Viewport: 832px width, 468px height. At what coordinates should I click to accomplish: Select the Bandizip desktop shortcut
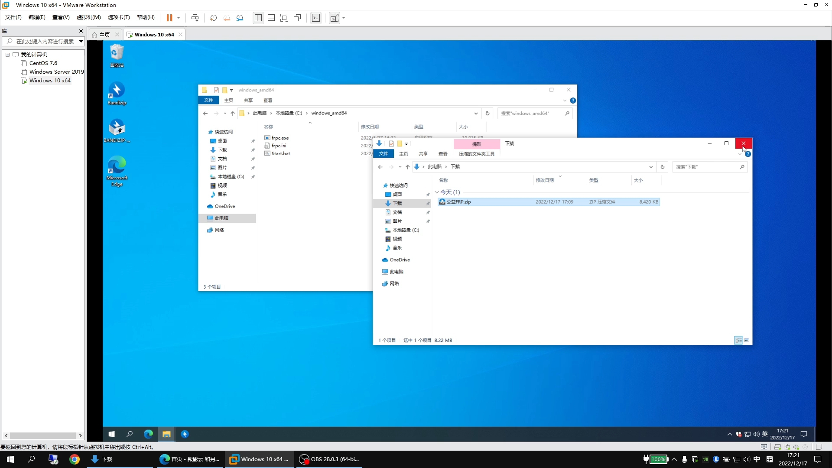(x=117, y=93)
